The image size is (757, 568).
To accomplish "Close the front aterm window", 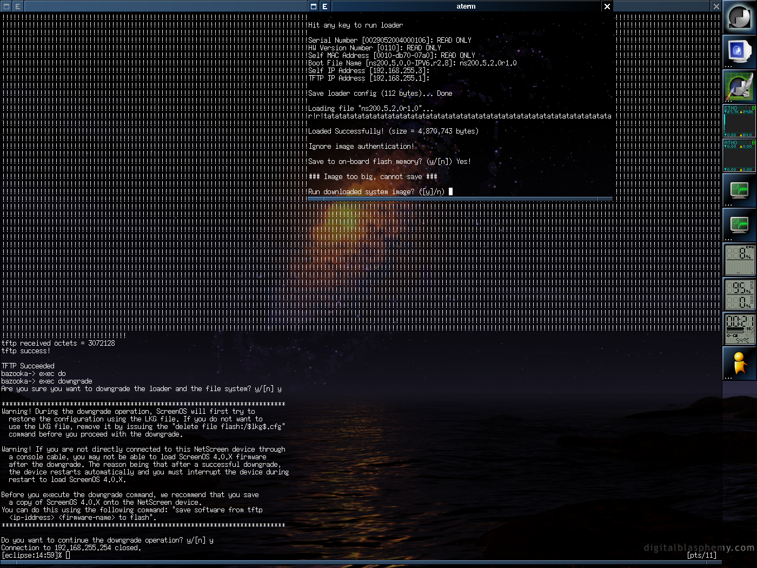I will 607,6.
